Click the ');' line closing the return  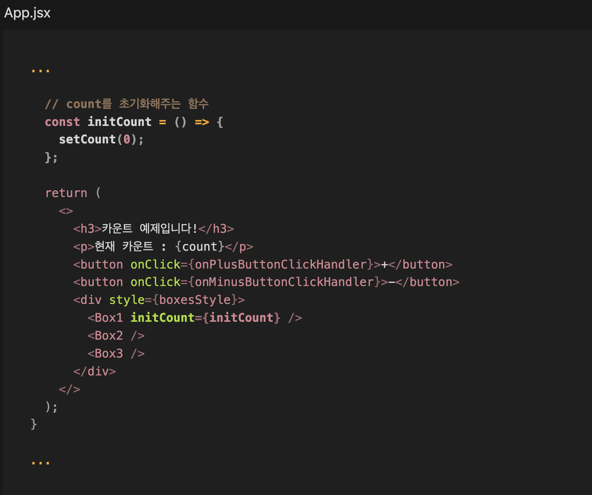pos(51,407)
